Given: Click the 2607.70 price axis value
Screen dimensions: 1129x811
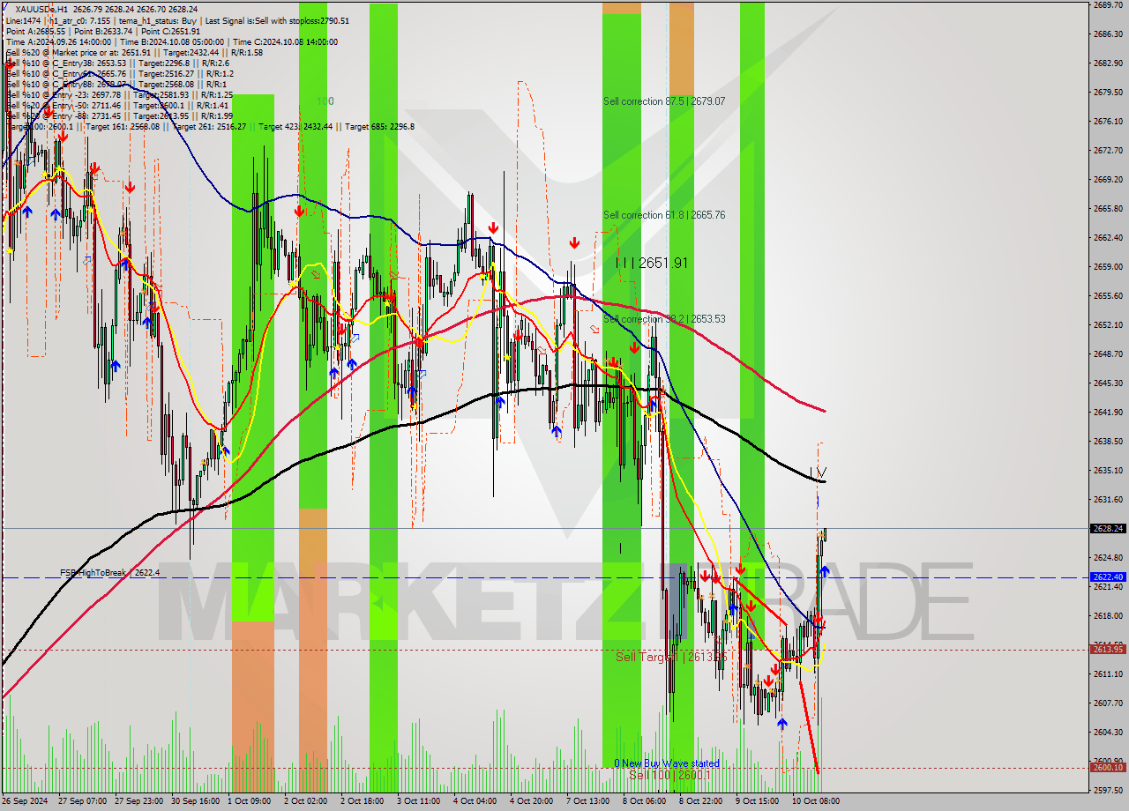Looking at the screenshot, I should (x=1108, y=703).
